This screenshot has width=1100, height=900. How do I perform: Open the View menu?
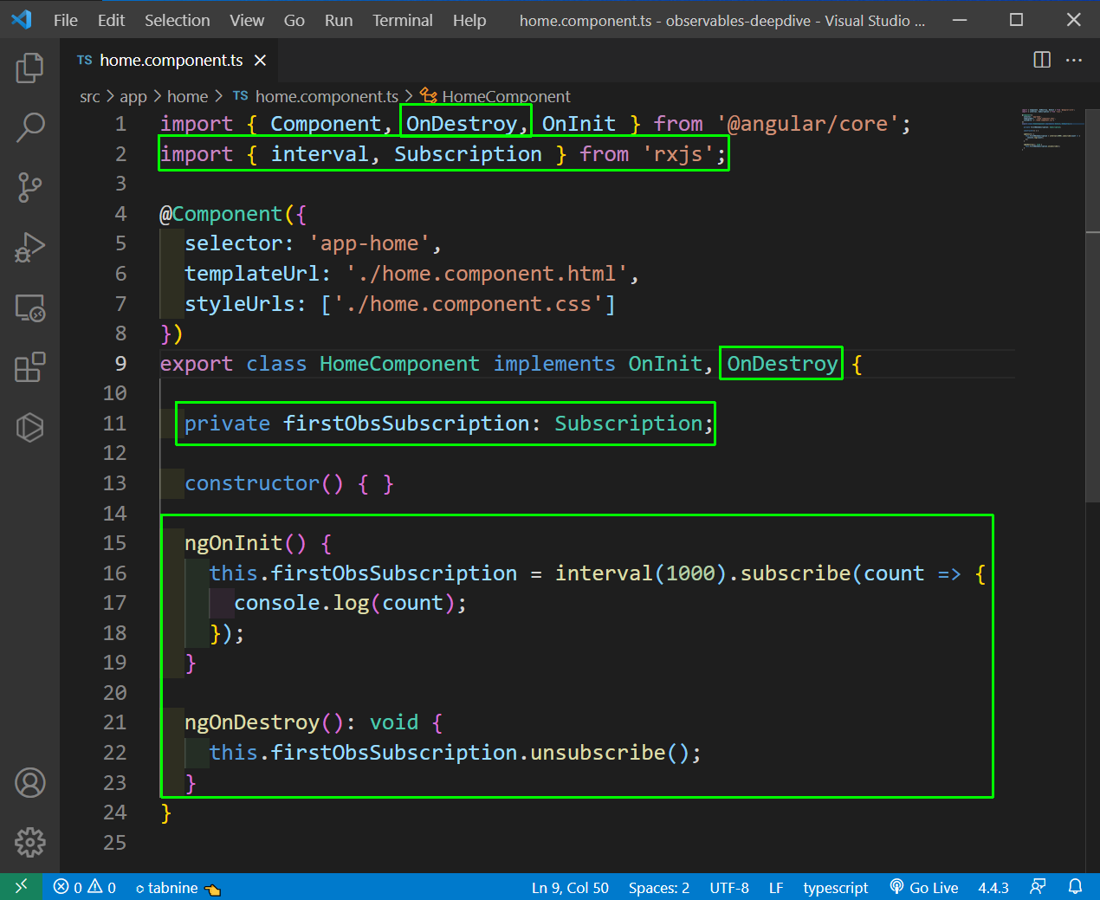coord(247,20)
